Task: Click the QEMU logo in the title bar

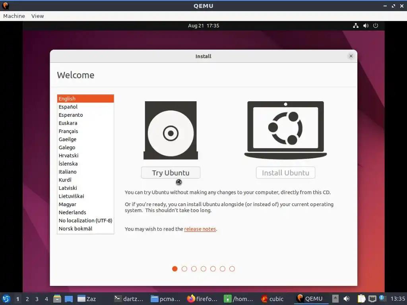Action: point(6,6)
